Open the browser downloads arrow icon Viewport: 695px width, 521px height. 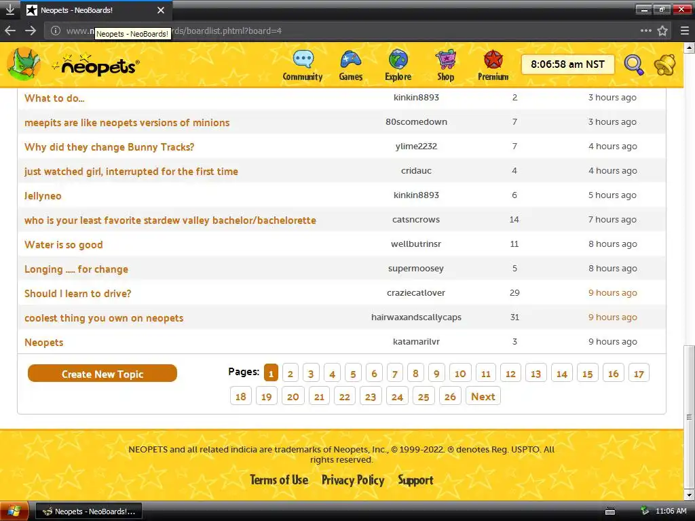tap(10, 9)
